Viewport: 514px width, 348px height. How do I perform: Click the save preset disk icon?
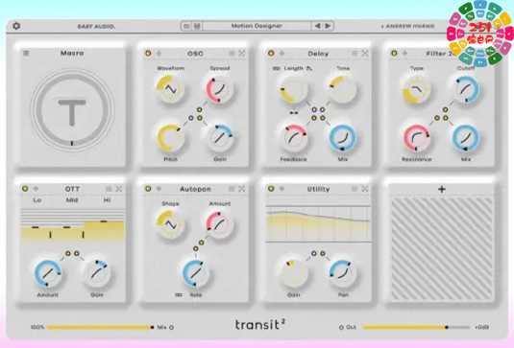tap(197, 26)
